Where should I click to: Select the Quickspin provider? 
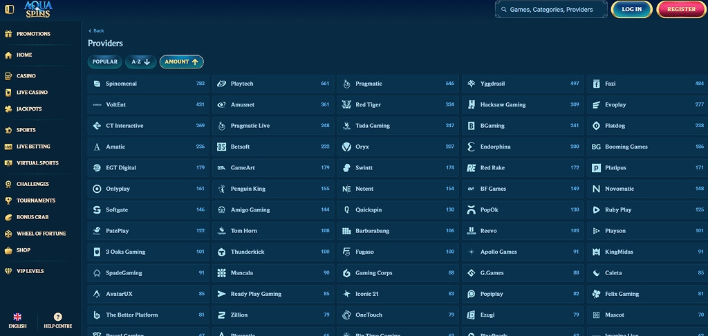398,210
